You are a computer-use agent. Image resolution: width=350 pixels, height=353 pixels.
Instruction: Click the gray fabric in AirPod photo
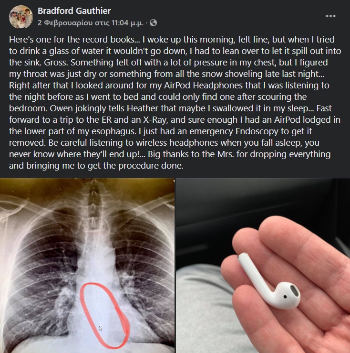202,310
